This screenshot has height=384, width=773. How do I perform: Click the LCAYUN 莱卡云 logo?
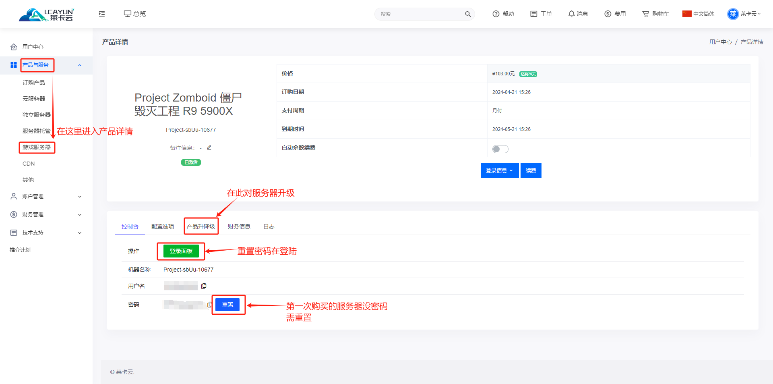click(x=46, y=14)
